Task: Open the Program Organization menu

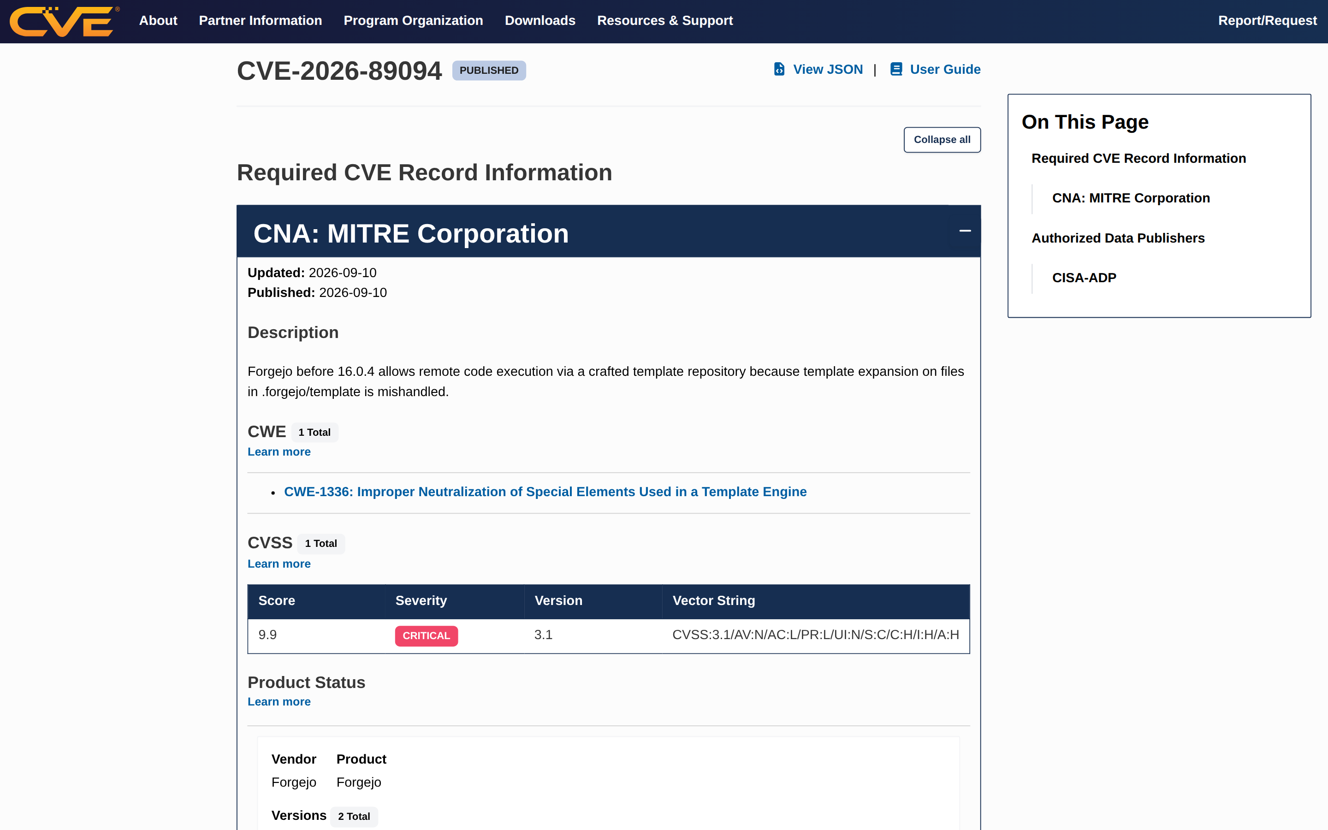Action: click(x=413, y=21)
